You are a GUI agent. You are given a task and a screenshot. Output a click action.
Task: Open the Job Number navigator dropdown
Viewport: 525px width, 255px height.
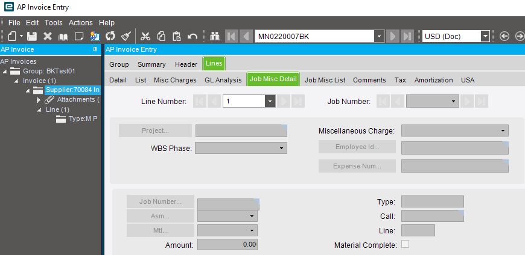click(x=454, y=101)
